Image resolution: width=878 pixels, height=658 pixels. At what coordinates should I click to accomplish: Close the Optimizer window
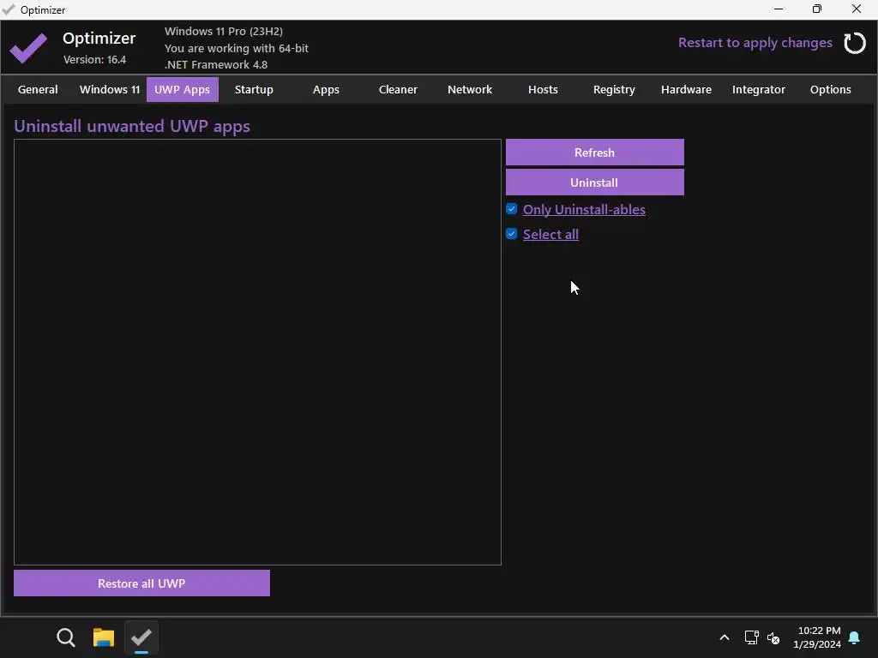pyautogui.click(x=857, y=9)
